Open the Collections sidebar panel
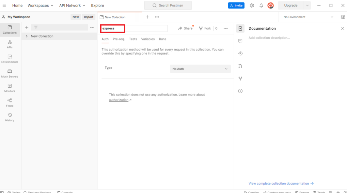The image size is (347, 193). (10, 30)
